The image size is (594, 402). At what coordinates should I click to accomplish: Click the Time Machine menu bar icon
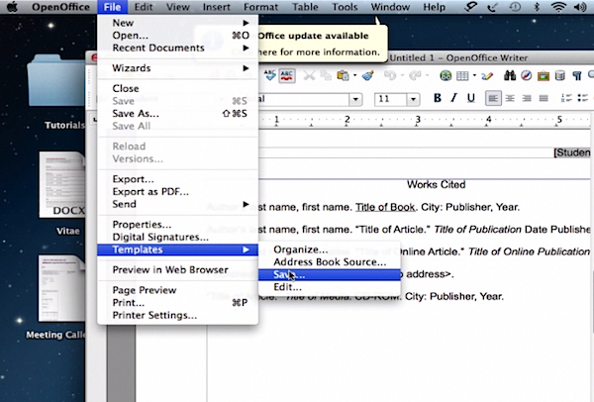515,7
